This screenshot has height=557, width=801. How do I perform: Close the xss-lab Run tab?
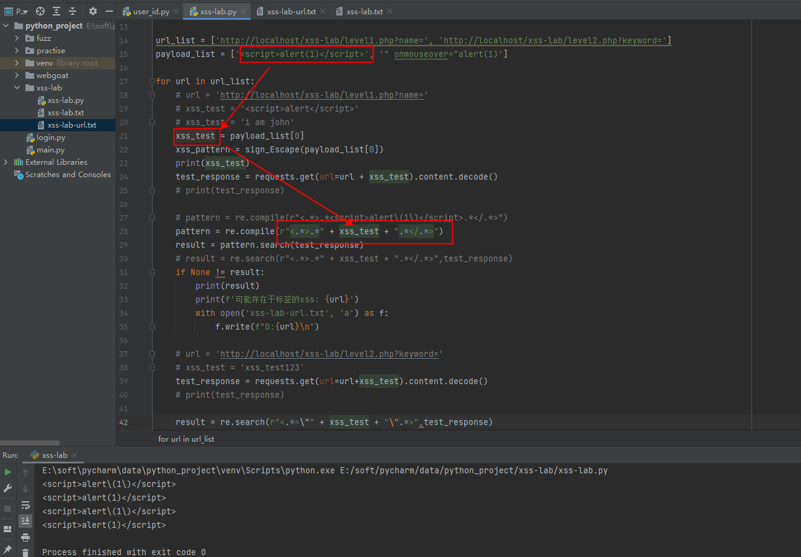[x=74, y=455]
